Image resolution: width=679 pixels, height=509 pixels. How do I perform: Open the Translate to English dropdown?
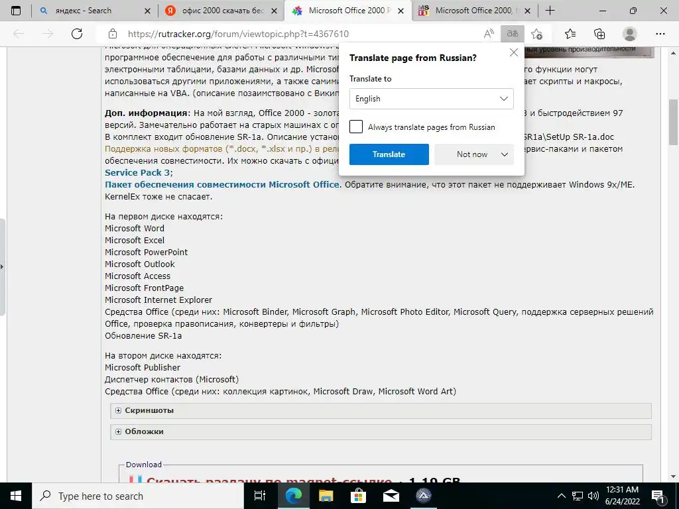pyautogui.click(x=431, y=99)
